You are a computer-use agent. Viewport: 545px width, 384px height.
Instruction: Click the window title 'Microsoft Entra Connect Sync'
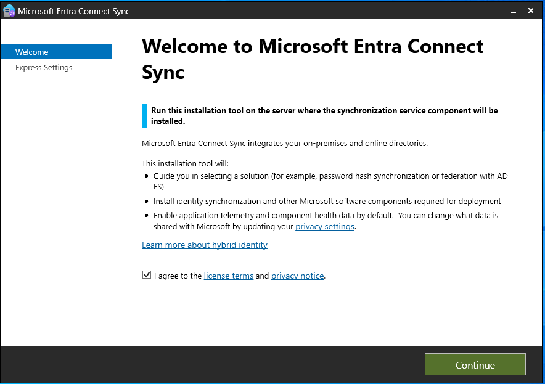[74, 11]
